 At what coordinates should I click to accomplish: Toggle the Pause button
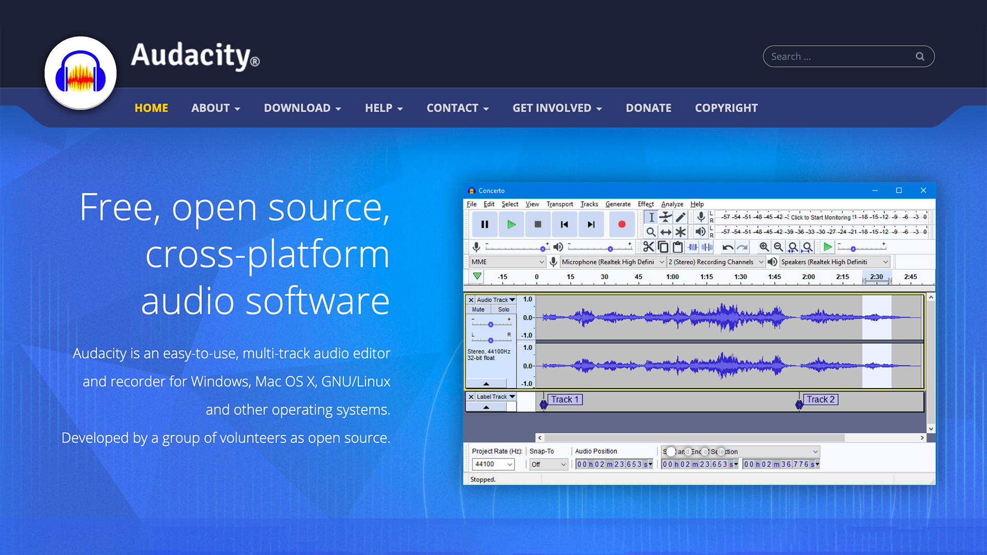484,225
